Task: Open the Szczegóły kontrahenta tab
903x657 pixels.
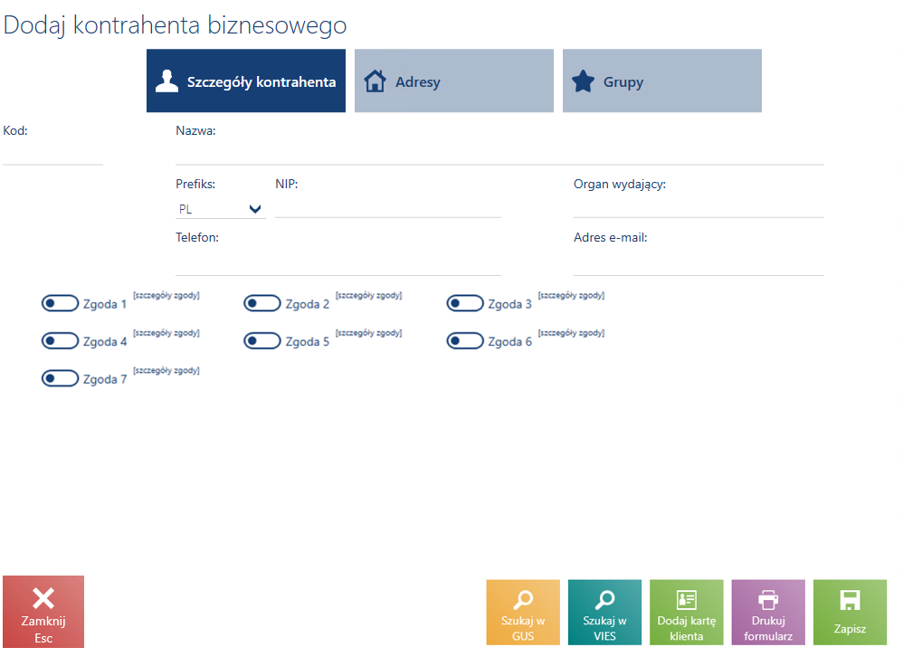Action: (x=246, y=81)
